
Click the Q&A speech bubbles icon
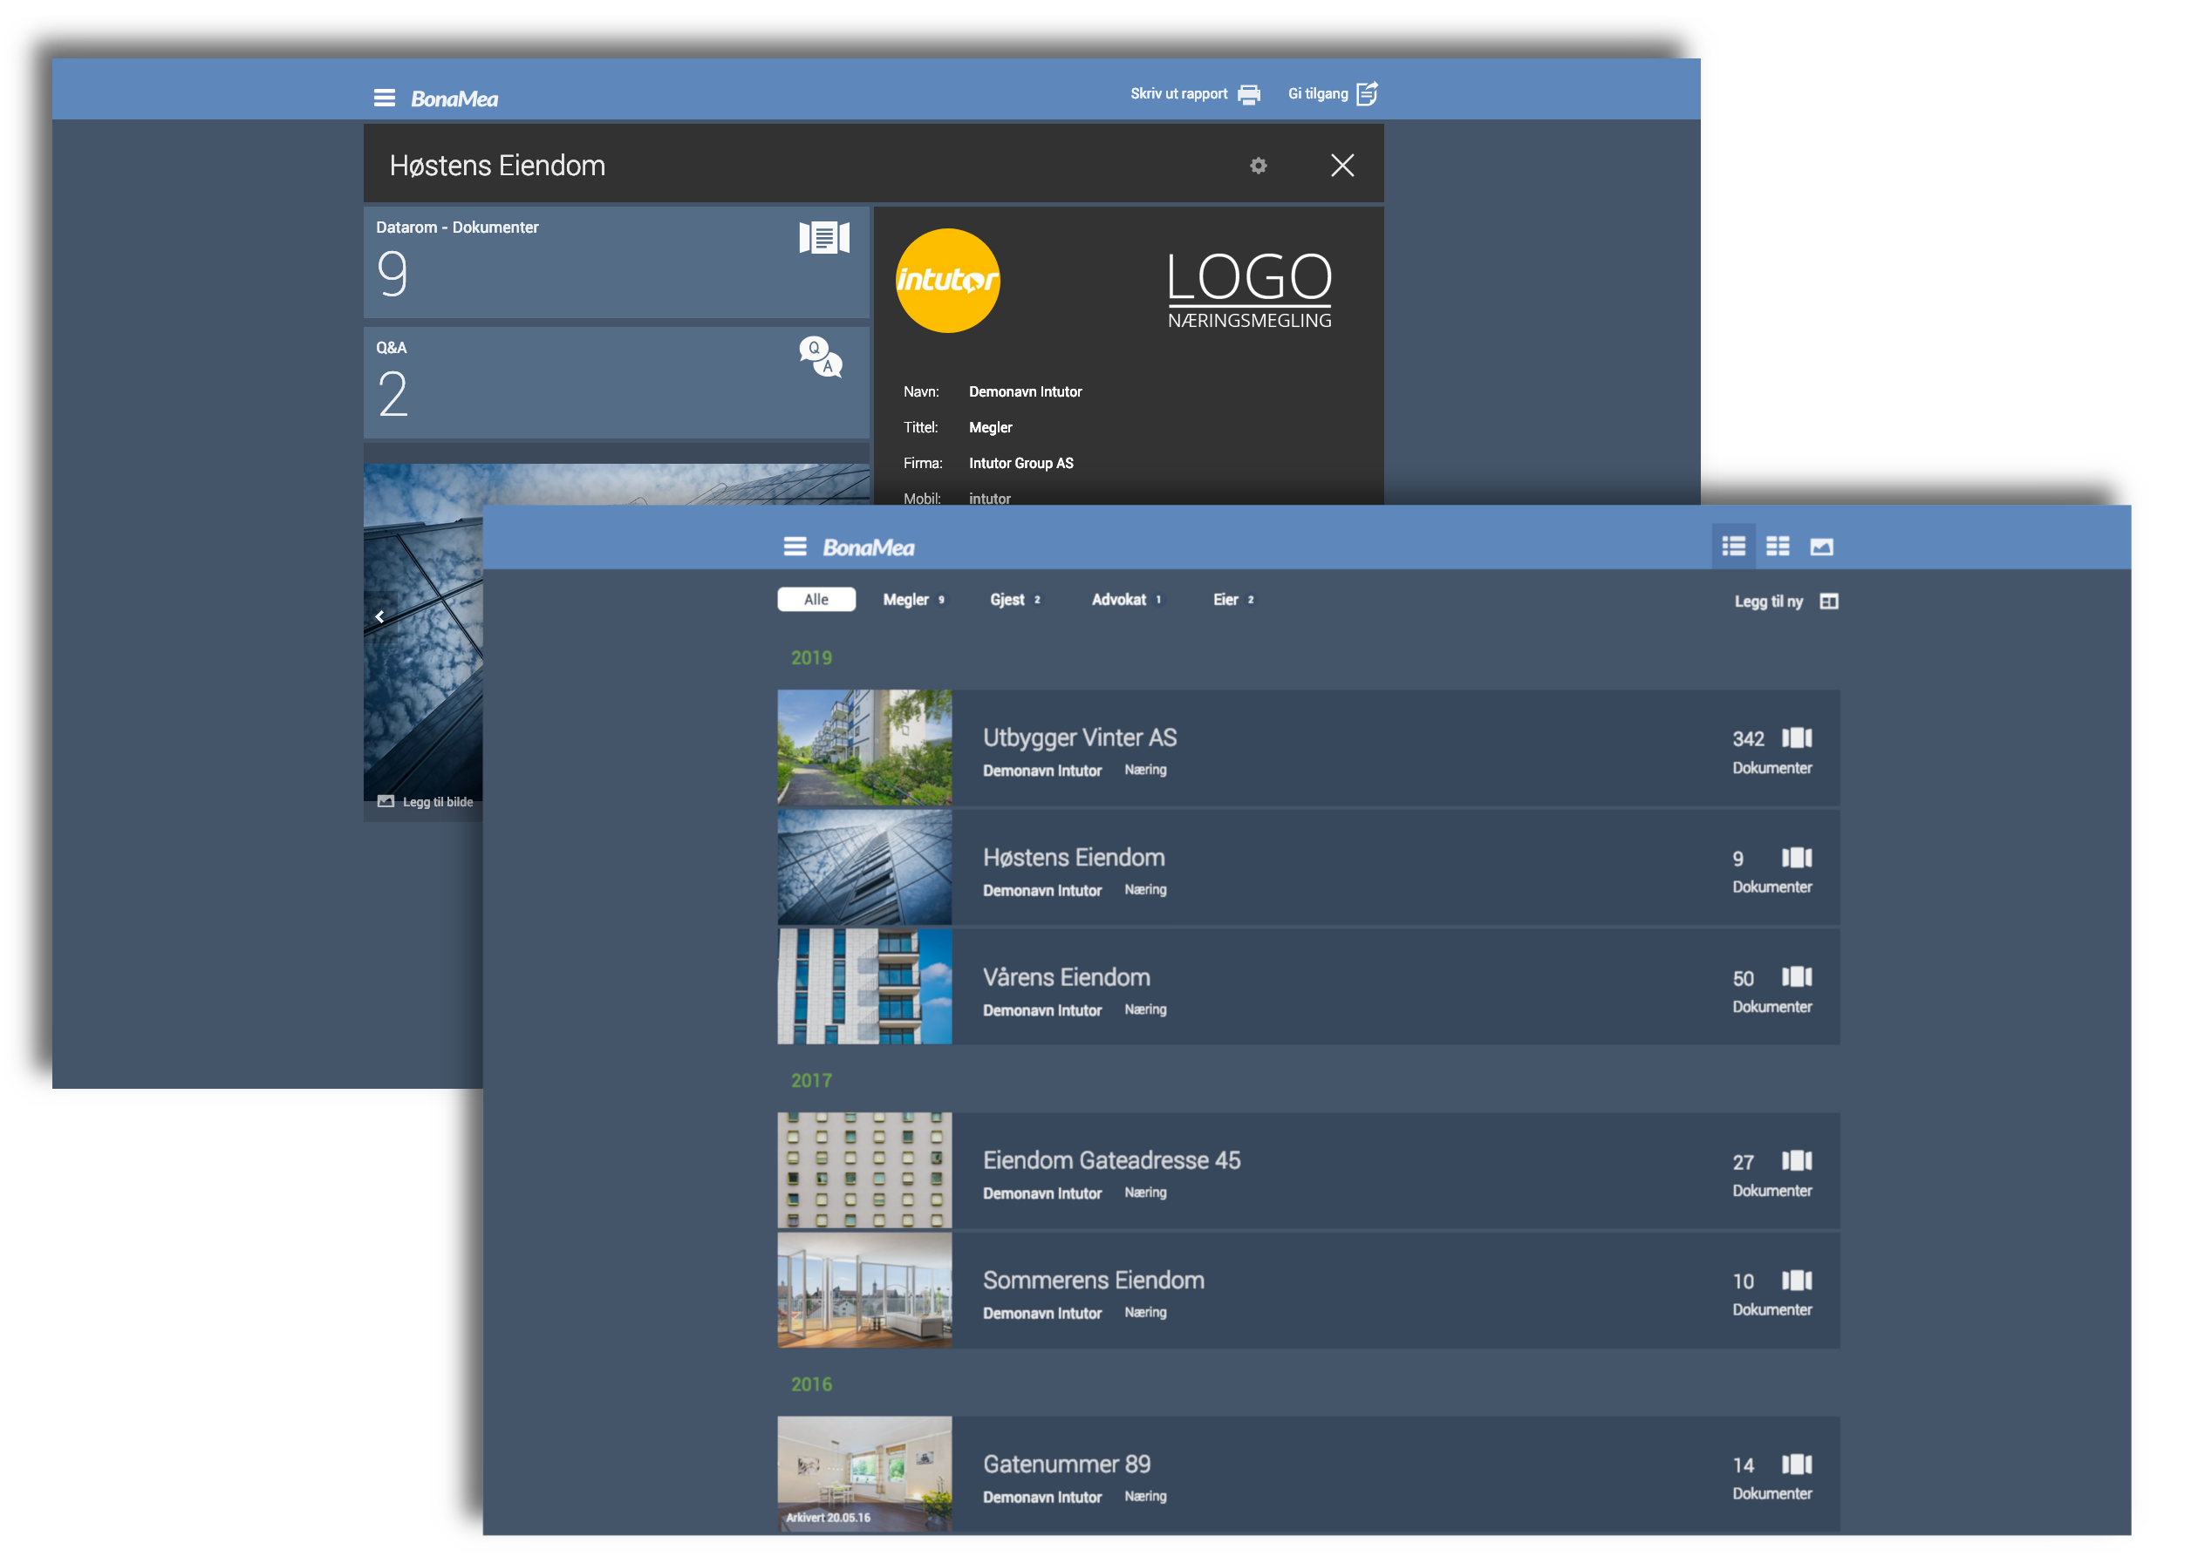pos(821,357)
